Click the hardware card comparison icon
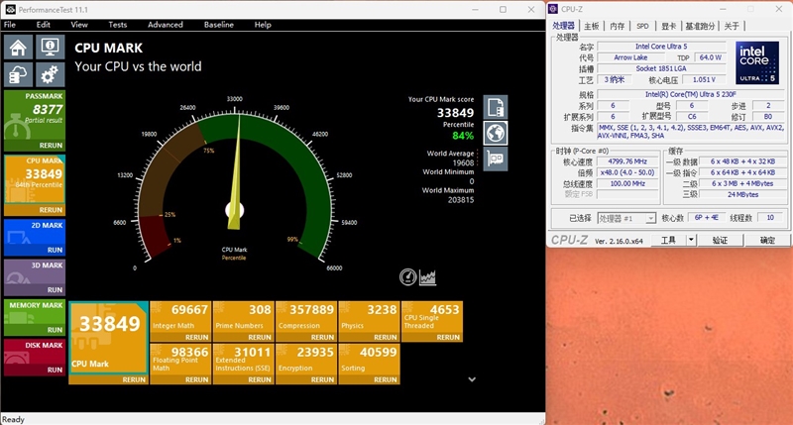The width and height of the screenshot is (793, 425). tap(495, 159)
